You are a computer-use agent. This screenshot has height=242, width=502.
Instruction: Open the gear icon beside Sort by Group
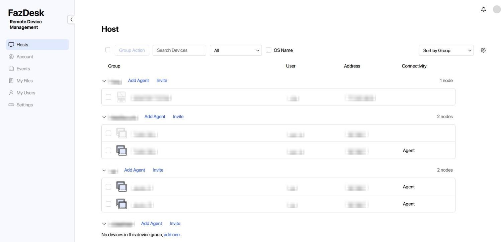point(483,50)
